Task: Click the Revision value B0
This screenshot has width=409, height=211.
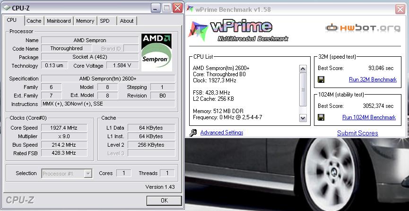Action: click(x=163, y=96)
